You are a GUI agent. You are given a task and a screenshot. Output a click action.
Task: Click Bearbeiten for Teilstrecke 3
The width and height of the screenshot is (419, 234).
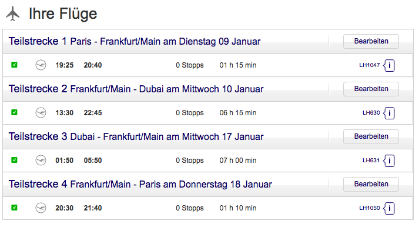371,136
